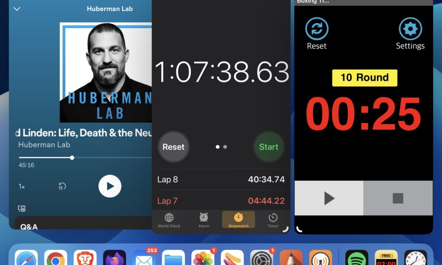Open the FREE Boxing Timer dock icon

(x=386, y=257)
